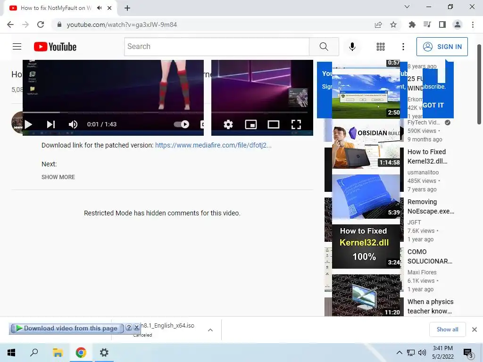Expand the canceled download options chevron
This screenshot has height=362, width=483.
tap(210, 330)
